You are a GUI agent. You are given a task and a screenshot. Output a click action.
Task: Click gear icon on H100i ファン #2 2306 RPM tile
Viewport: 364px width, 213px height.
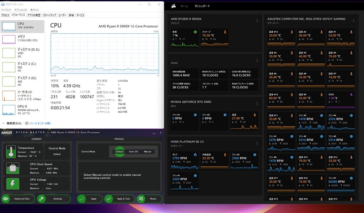pos(255,154)
